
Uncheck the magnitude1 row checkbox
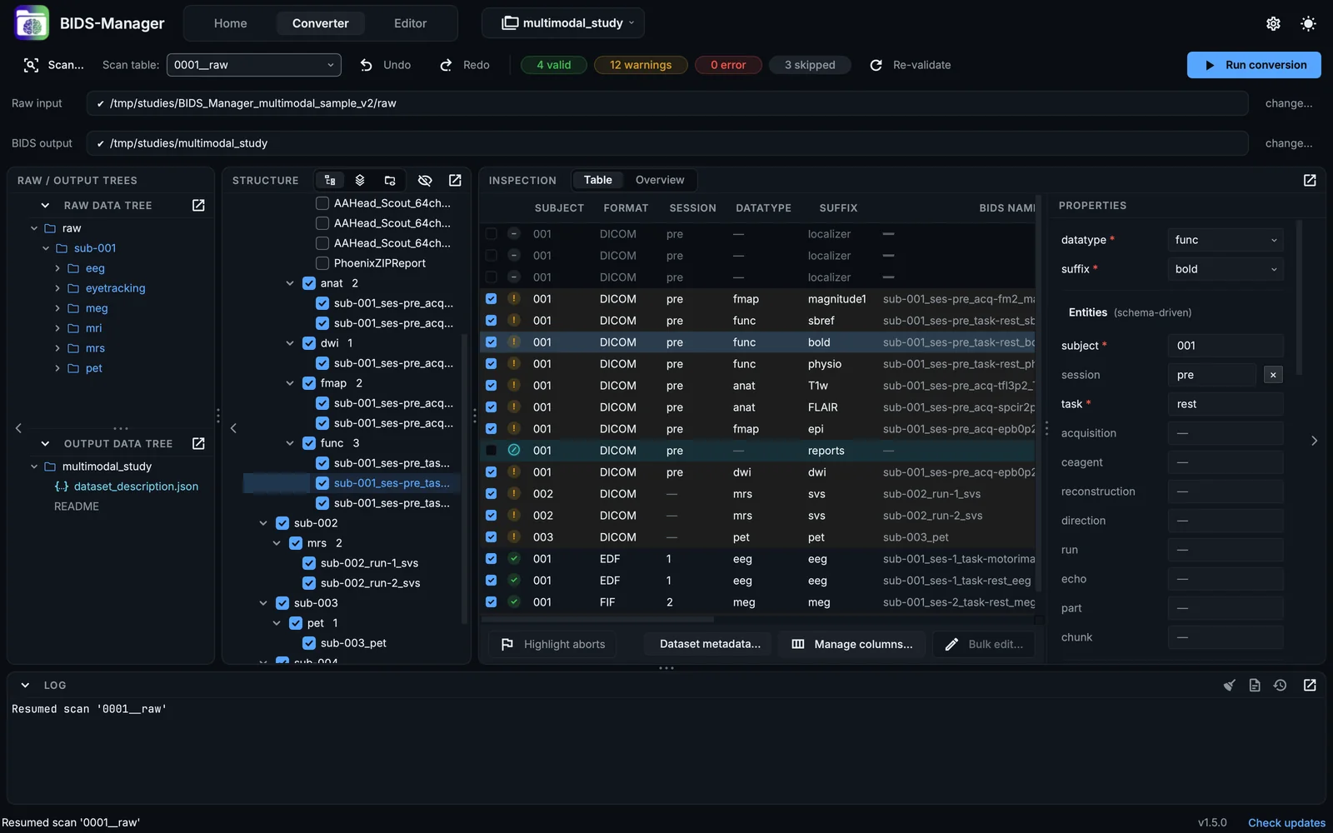point(491,299)
